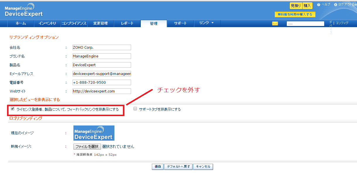Save settings with the 保存 button

pos(158,167)
